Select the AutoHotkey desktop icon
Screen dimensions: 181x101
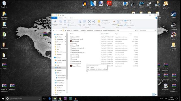pos(166,87)
